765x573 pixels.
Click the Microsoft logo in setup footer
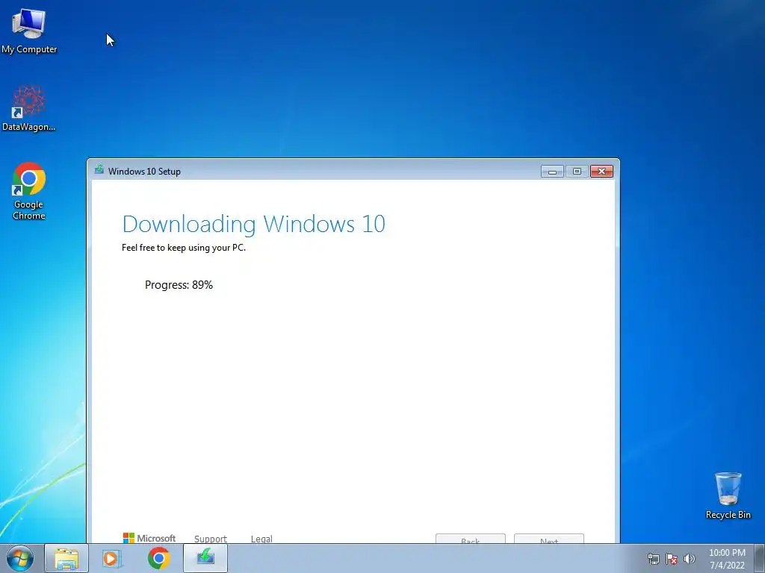point(149,538)
